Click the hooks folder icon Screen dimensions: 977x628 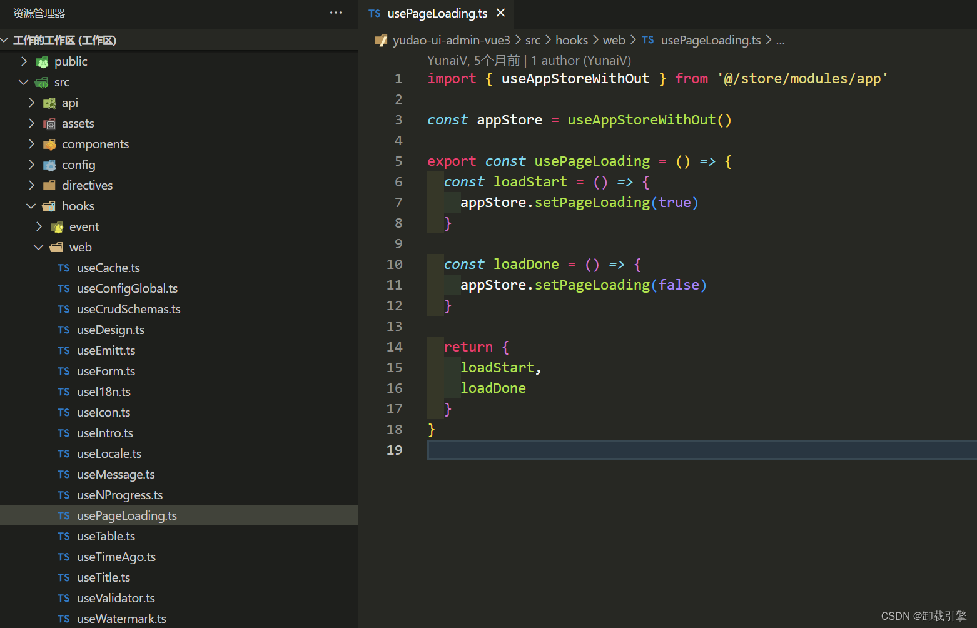click(49, 206)
